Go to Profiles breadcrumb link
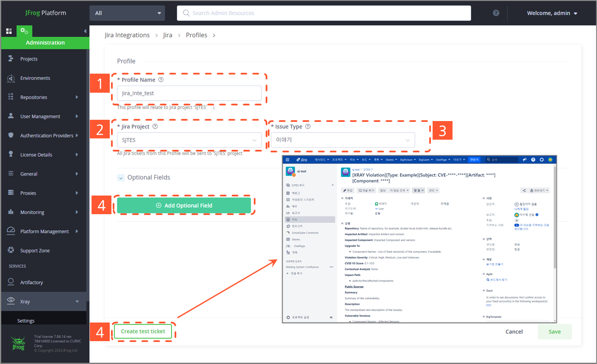Viewport: 597px width, 364px height. click(x=197, y=35)
